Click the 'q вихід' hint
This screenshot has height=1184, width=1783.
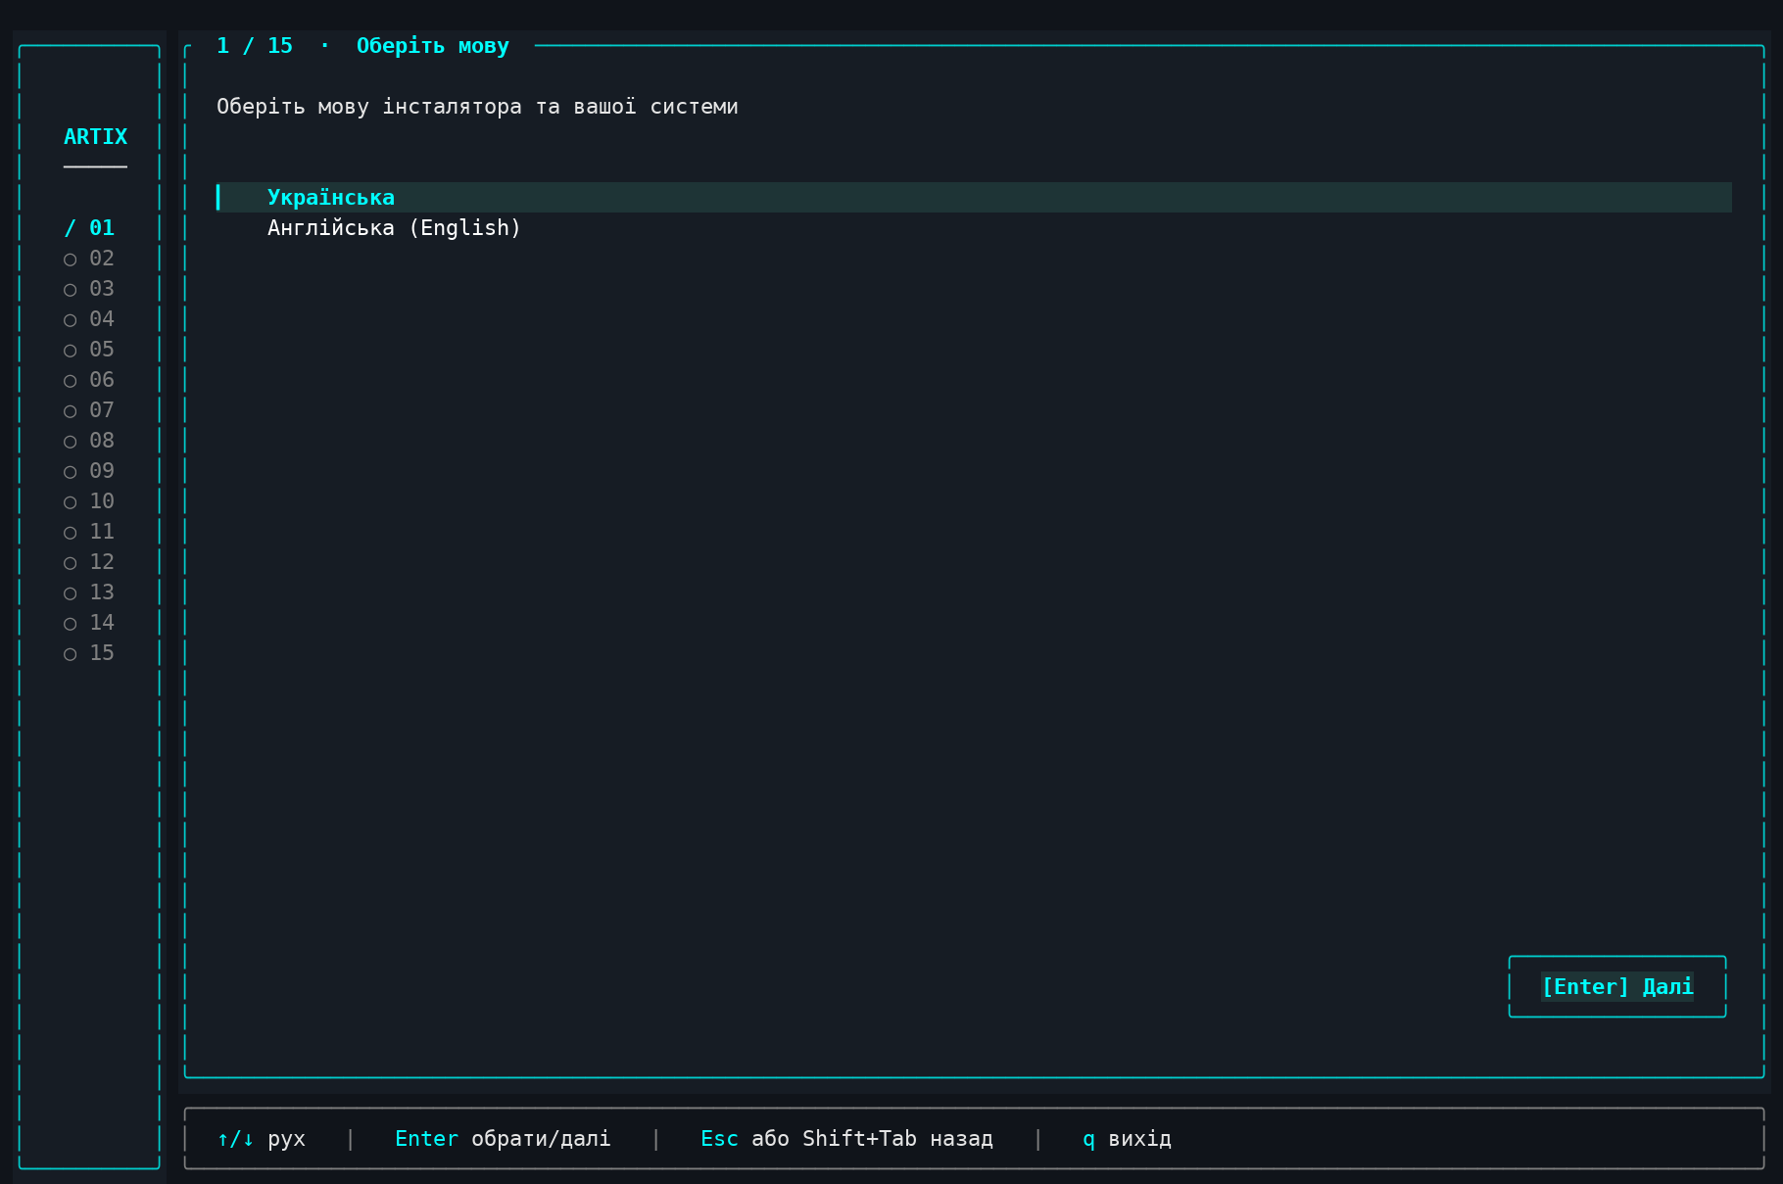point(1127,1139)
